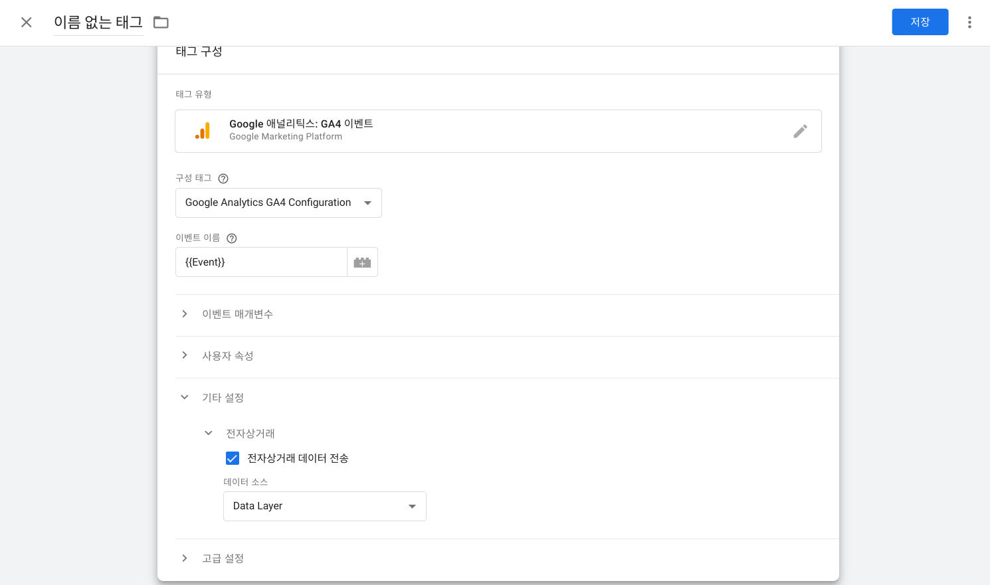This screenshot has height=585, width=990.
Task: Insert variable using the brick plus icon
Action: (362, 262)
